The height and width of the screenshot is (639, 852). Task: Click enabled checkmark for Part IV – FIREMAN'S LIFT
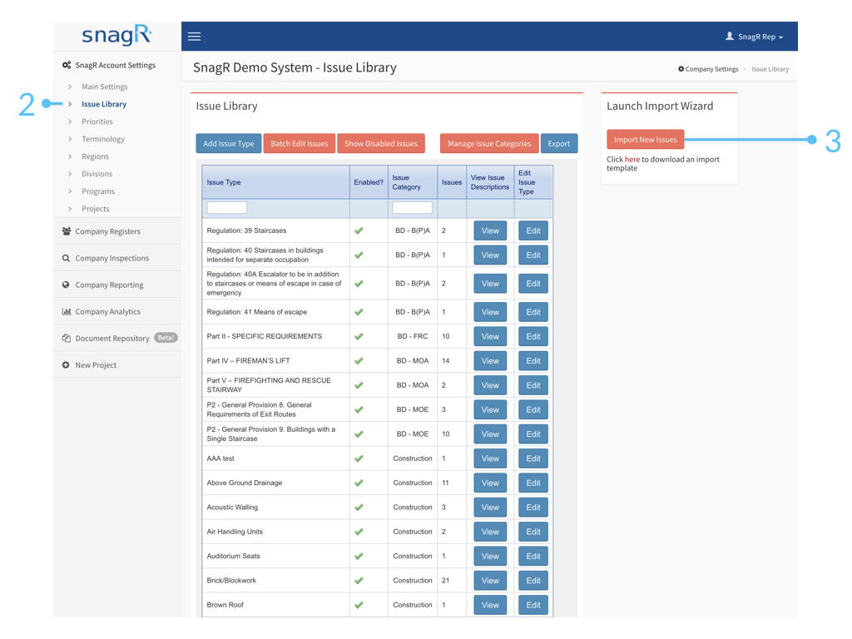(x=359, y=361)
